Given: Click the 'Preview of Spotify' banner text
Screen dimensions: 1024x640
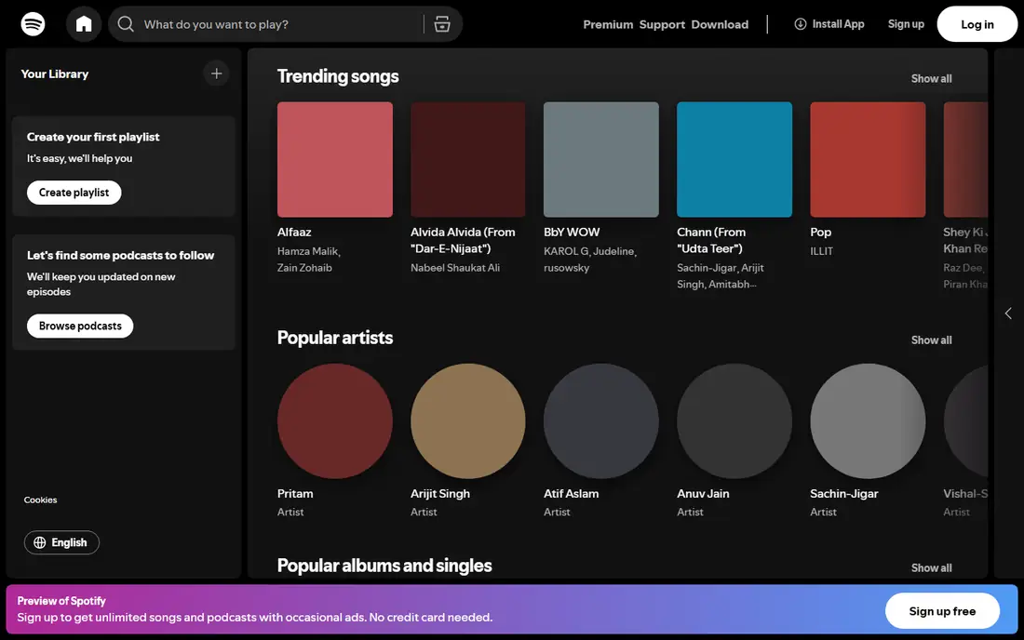Looking at the screenshot, I should (x=61, y=601).
